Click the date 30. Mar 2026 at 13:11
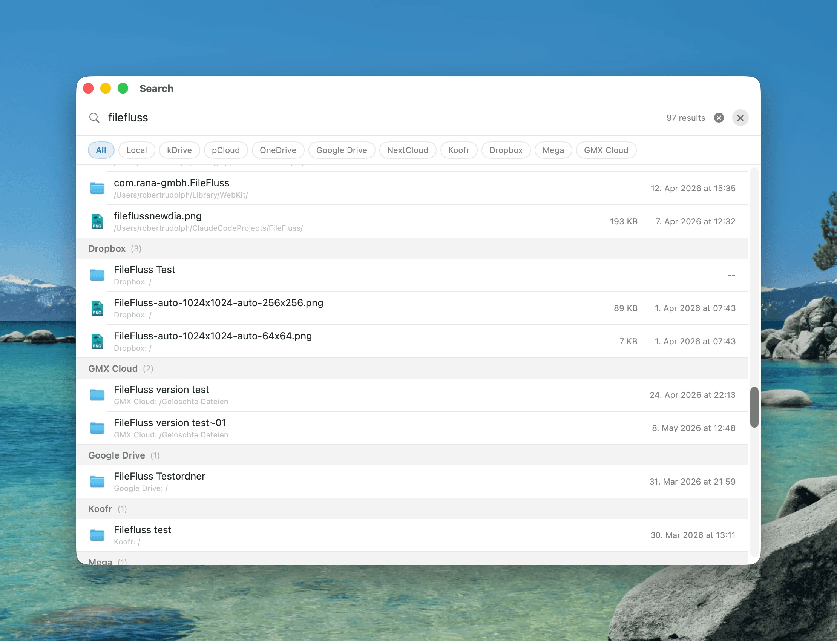The image size is (837, 641). 693,535
